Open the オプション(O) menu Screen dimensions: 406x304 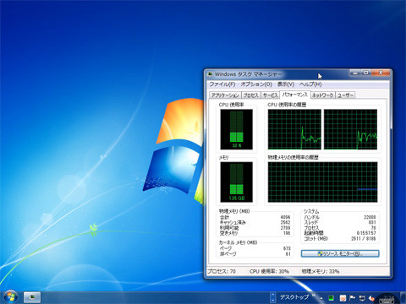coord(256,84)
